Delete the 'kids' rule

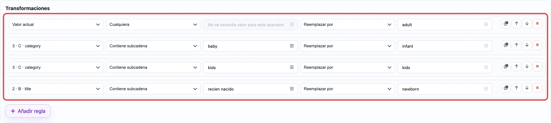[537, 67]
